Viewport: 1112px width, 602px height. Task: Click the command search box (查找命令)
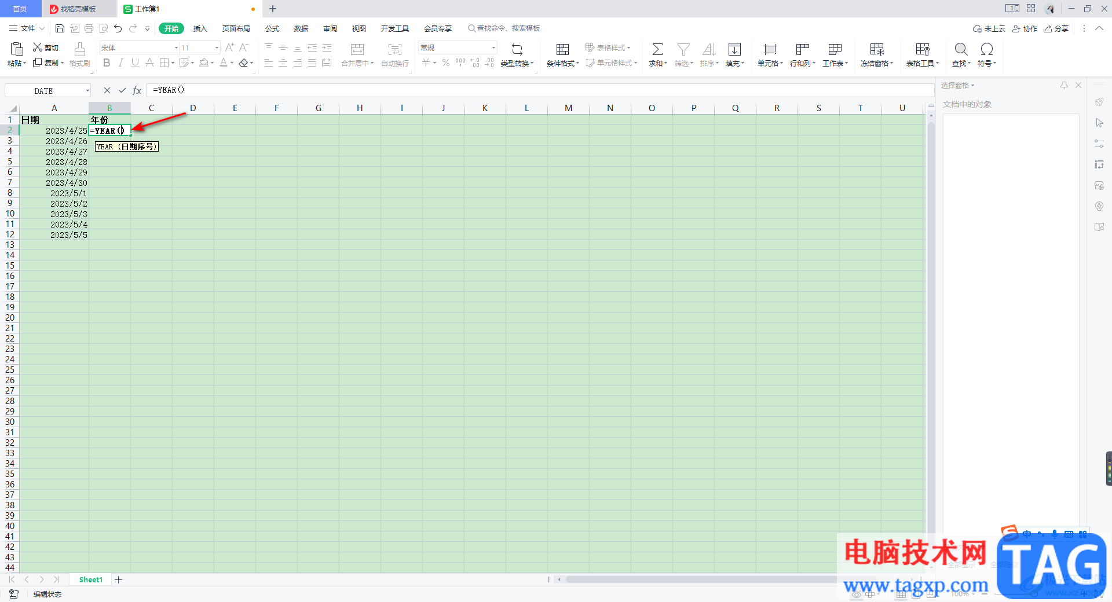pos(504,28)
